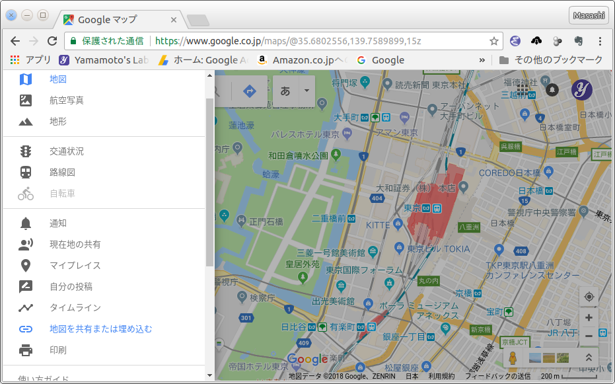This screenshot has width=615, height=384.
Task: Bookmark this page with the star
Action: tap(494, 41)
